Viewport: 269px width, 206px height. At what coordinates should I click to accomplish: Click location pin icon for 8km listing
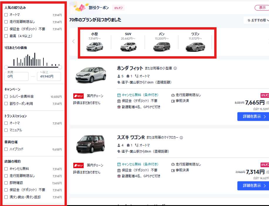pos(119,151)
